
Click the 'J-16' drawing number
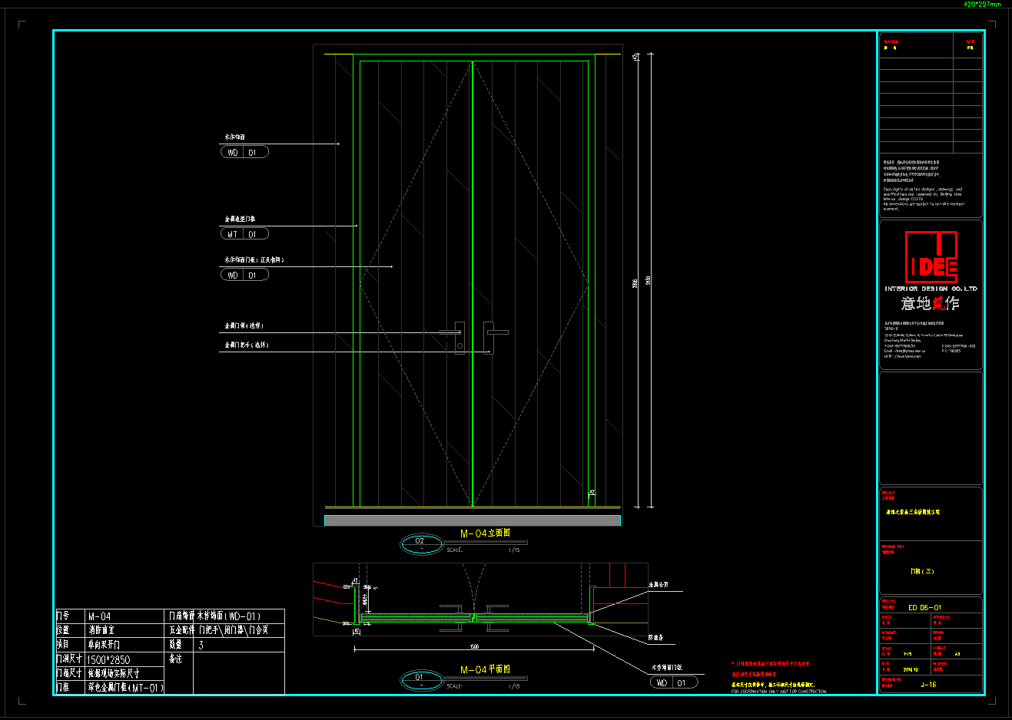(928, 685)
